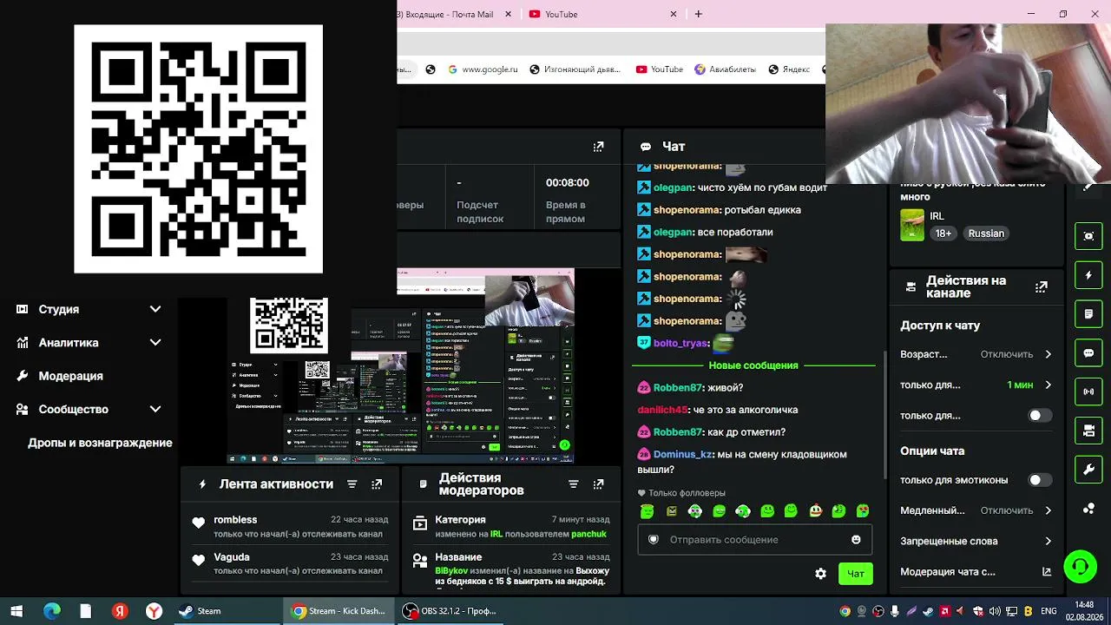Open bolto_tryas's chat profile
The width and height of the screenshot is (1111, 625).
tap(680, 343)
